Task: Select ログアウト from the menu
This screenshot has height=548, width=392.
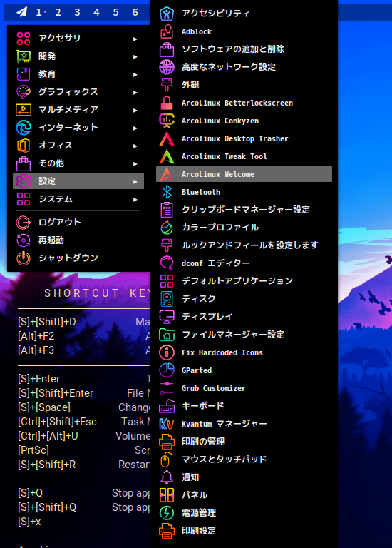Action: 78,223
